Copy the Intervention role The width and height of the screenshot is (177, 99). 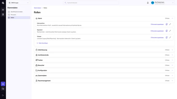coord(167,24)
